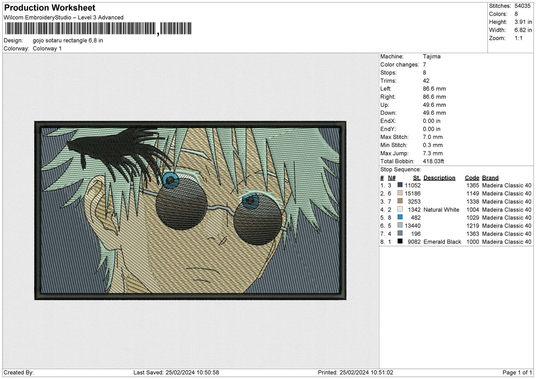Click the Code column header
536x379 pixels.
(x=472, y=178)
